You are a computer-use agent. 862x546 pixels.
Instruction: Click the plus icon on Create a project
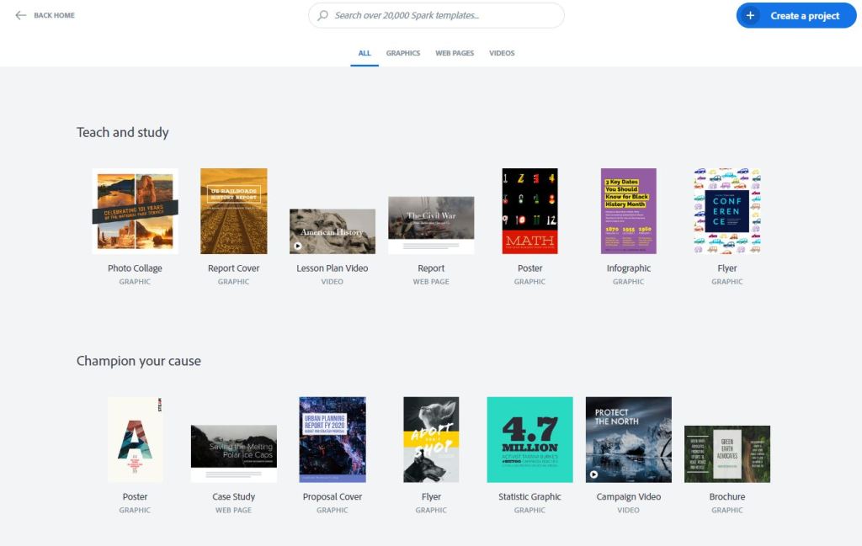point(750,15)
